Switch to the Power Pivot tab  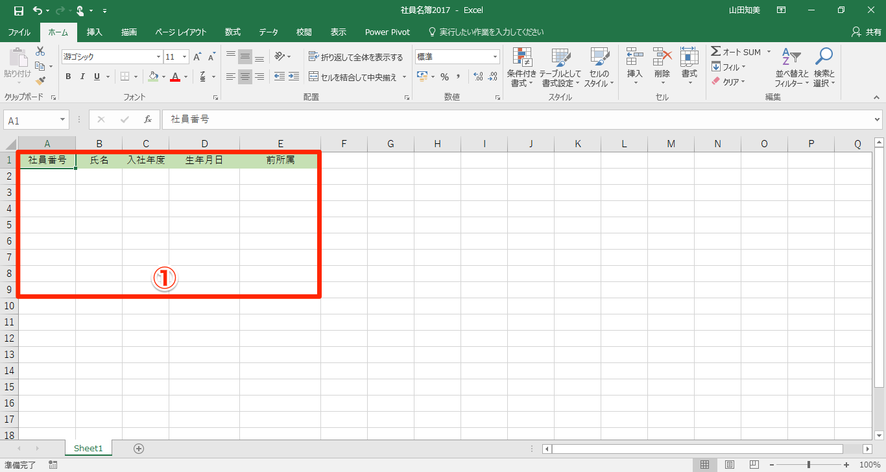[x=387, y=32]
